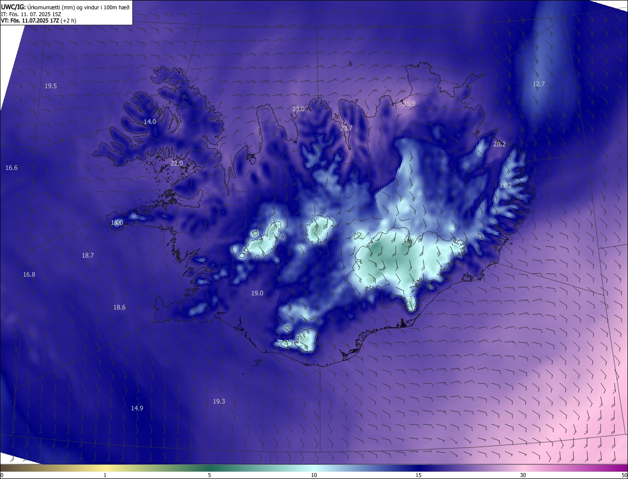Click the 1 tick on the color scale
Image resolution: width=628 pixels, height=479 pixels.
[x=105, y=475]
